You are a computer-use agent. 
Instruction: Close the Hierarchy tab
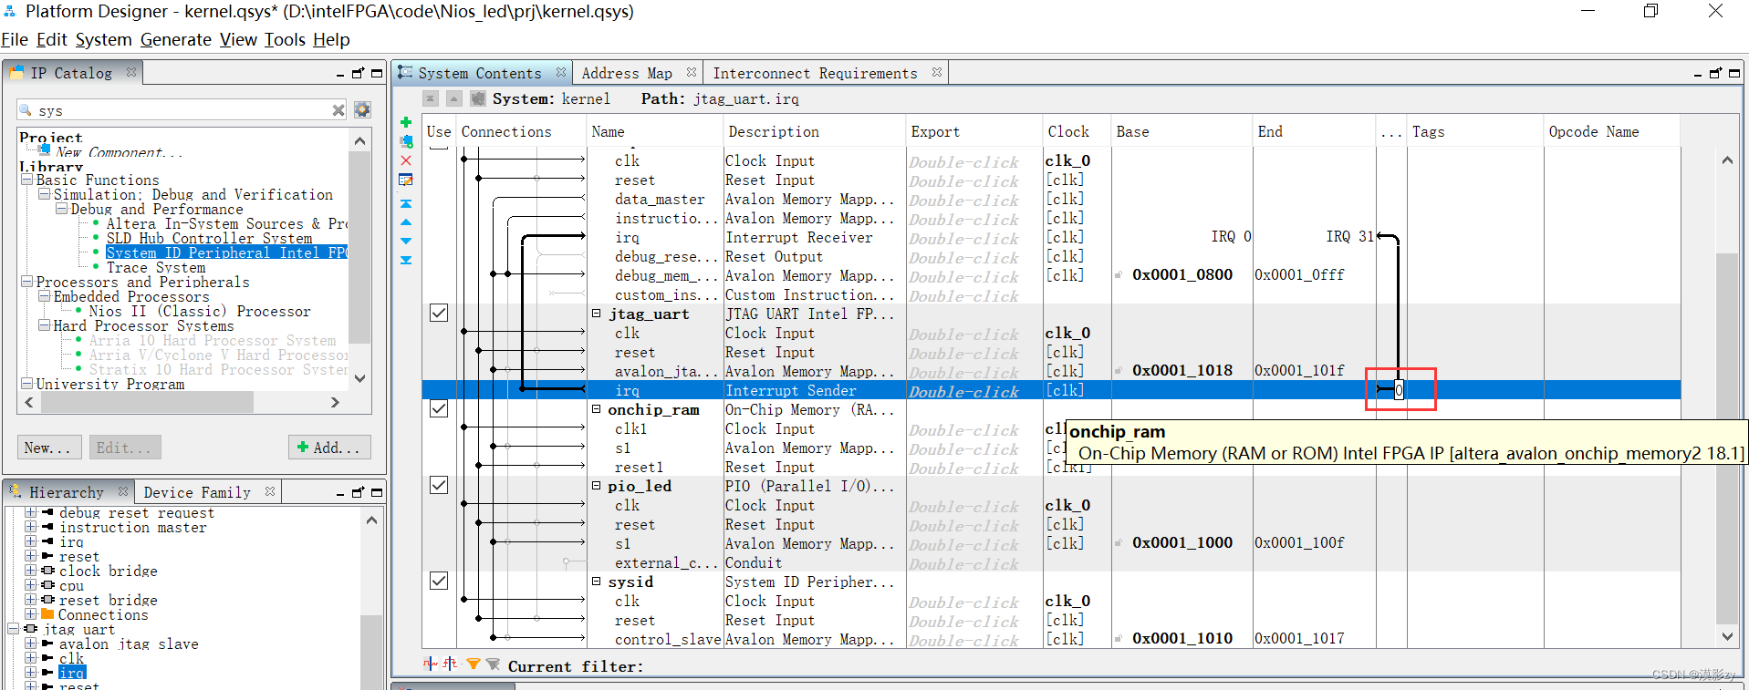(x=123, y=491)
